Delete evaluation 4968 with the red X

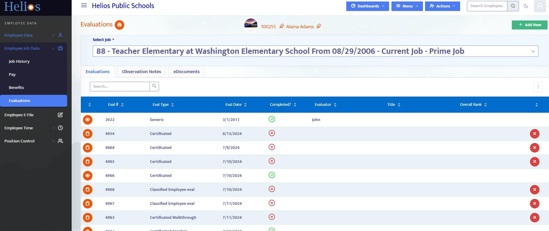click(x=534, y=189)
